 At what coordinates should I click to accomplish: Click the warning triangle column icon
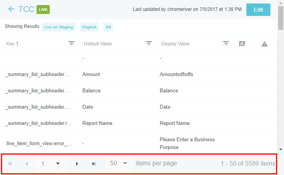coord(265,44)
